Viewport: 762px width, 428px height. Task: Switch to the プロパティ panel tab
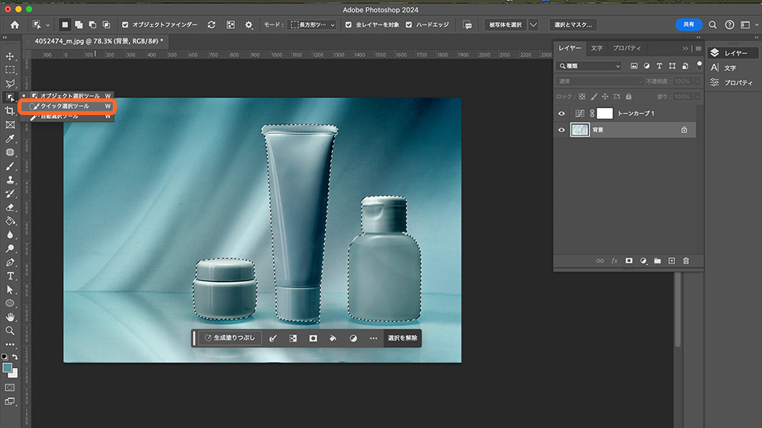coord(626,48)
